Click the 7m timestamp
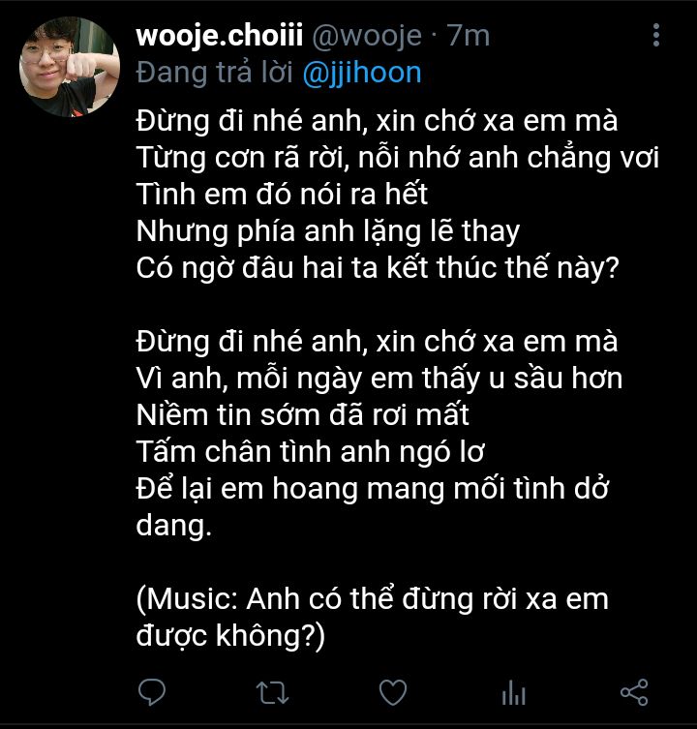Image resolution: width=697 pixels, height=729 pixels. (469, 36)
